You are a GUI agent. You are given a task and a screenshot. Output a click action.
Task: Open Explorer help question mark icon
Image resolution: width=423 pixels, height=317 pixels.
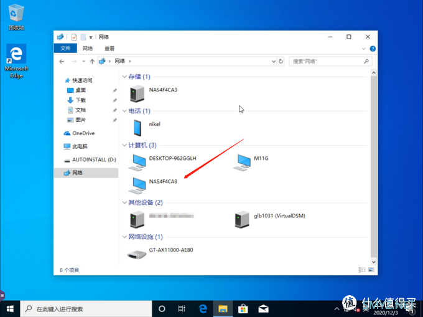point(373,49)
